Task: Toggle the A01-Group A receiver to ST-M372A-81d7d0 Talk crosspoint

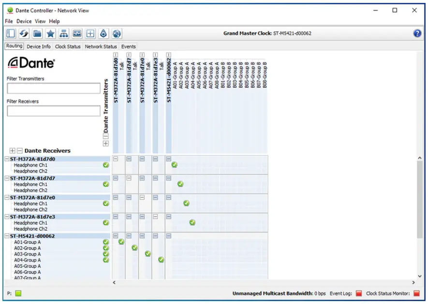Action: (121, 242)
